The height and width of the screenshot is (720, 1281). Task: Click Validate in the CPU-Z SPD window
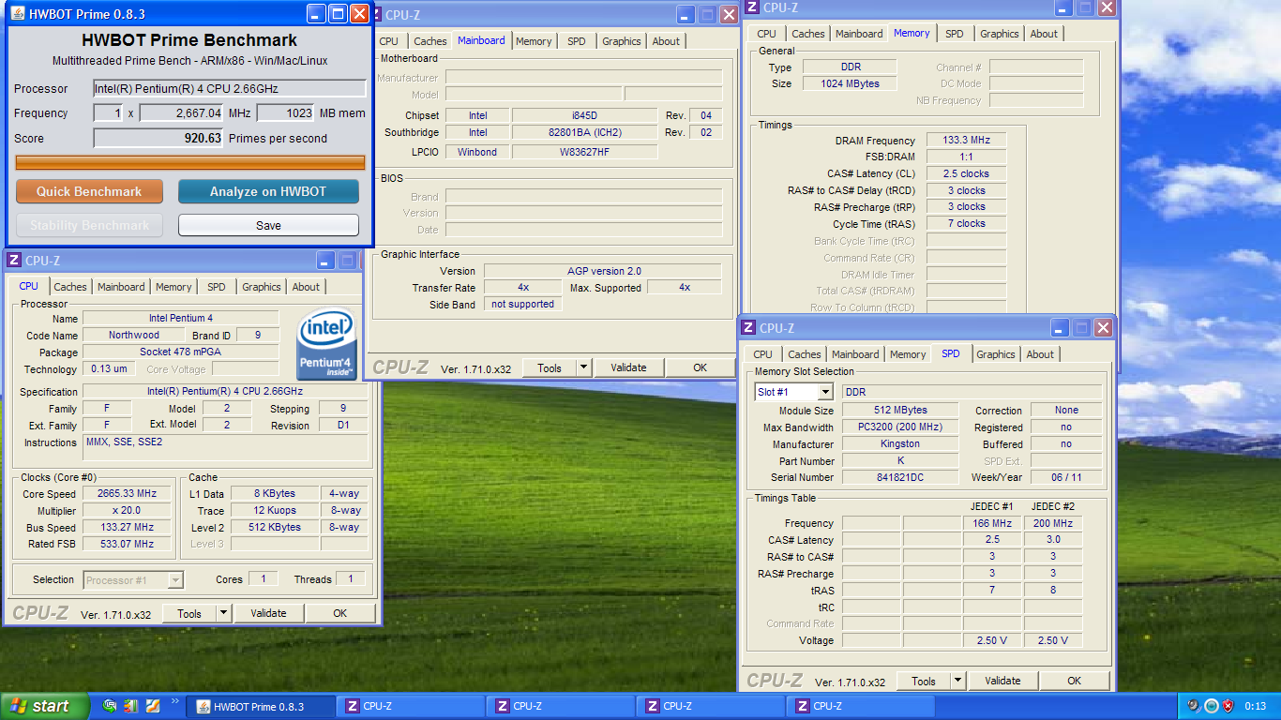[1002, 681]
